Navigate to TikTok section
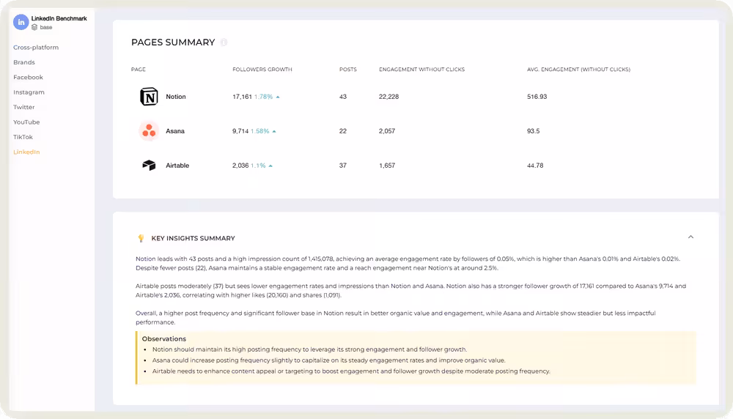This screenshot has width=733, height=419. tap(23, 137)
